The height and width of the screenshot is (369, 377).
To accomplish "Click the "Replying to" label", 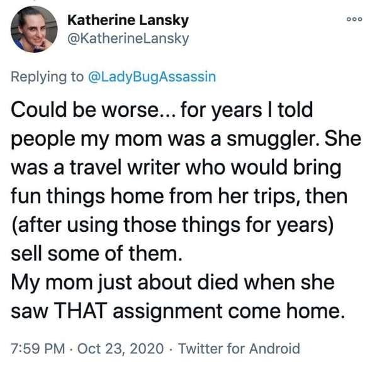I will pos(47,77).
